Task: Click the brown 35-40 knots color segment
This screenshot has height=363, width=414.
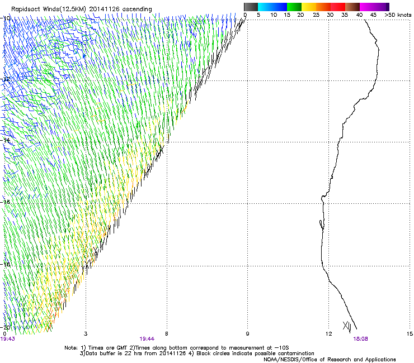Action: (x=352, y=7)
